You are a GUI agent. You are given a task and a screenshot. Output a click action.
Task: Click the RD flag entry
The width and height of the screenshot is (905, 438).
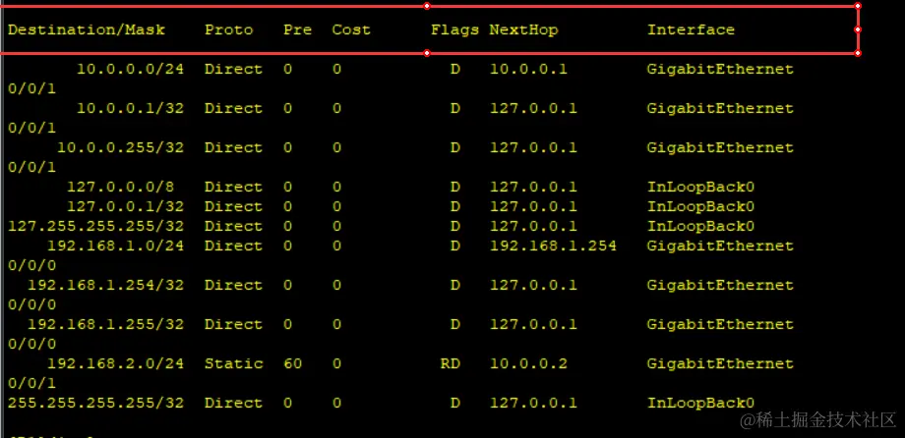point(451,363)
